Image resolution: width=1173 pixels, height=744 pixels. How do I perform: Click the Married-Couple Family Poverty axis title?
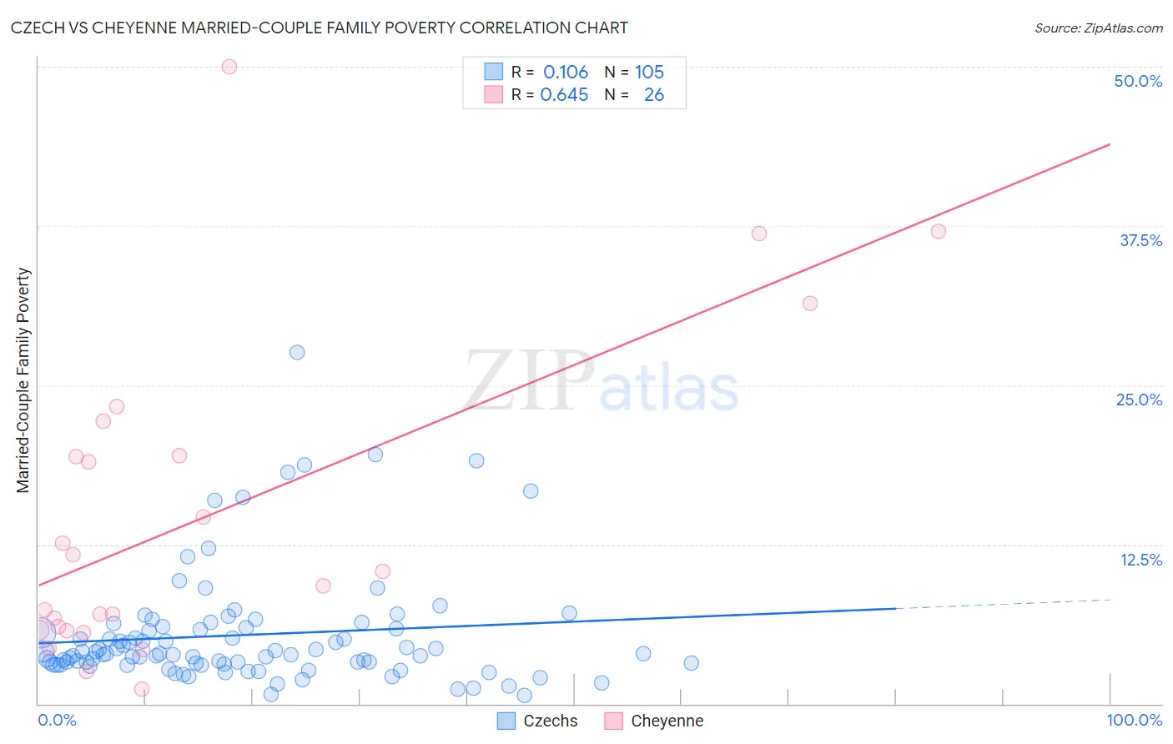23,380
